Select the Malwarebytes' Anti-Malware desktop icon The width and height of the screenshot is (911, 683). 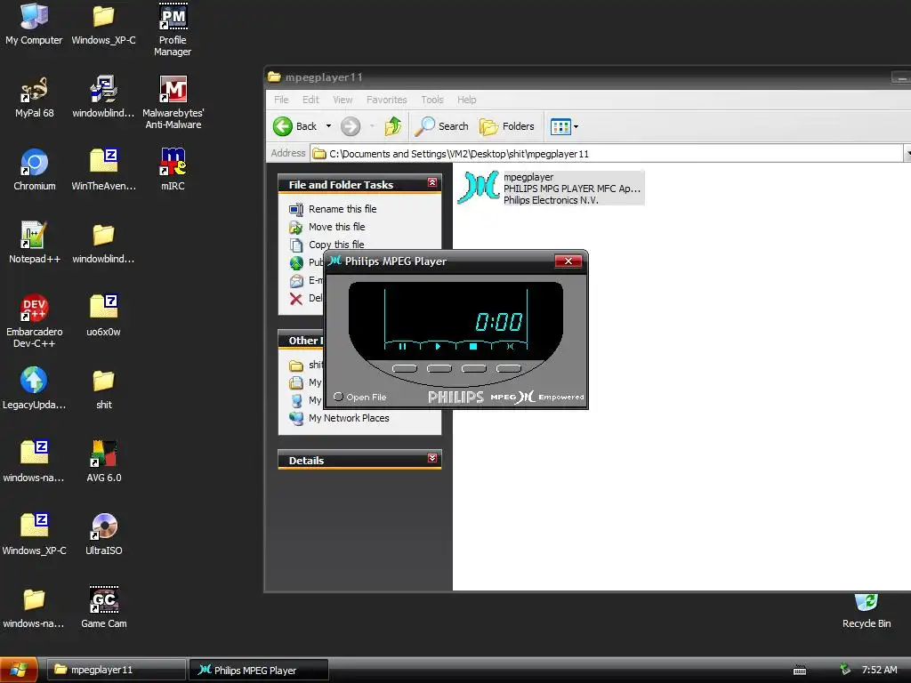(x=173, y=102)
